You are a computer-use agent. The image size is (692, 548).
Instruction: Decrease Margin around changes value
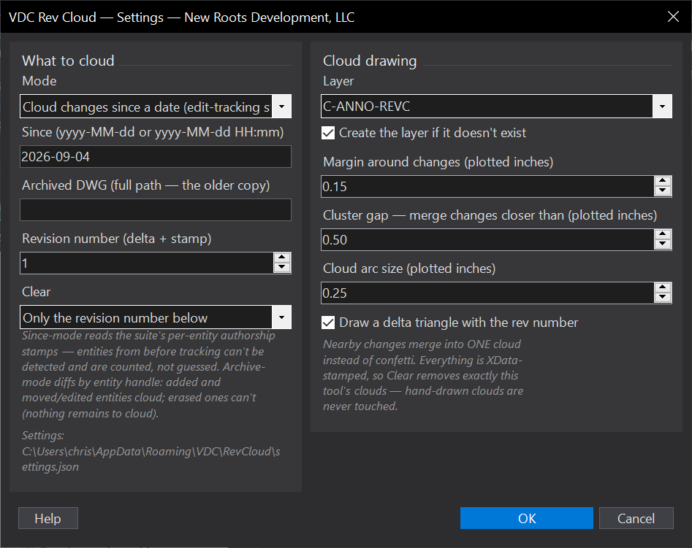pyautogui.click(x=663, y=191)
